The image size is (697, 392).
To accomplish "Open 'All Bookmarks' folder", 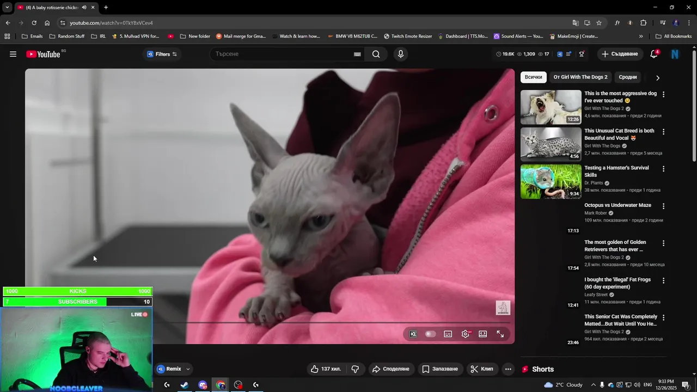I will coord(674,36).
